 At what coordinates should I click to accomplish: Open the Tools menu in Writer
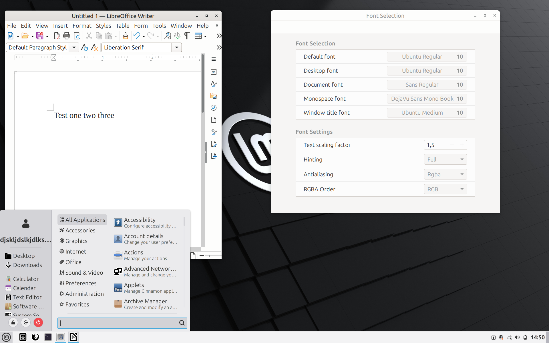pyautogui.click(x=159, y=26)
